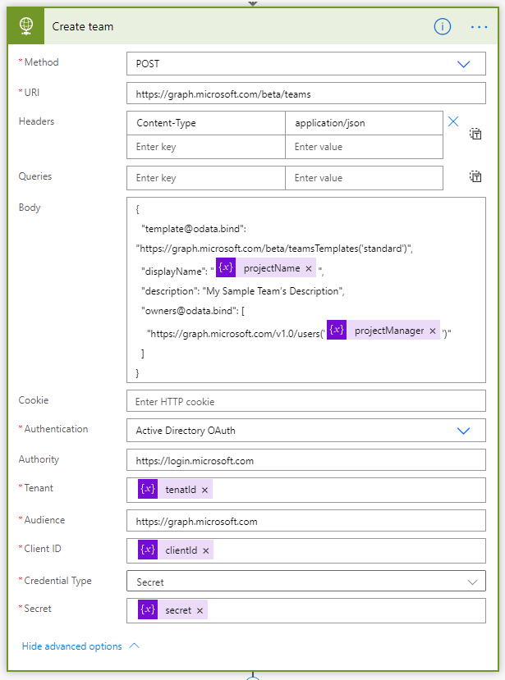Open the Method dropdown showing POST
This screenshot has width=505, height=680.
click(306, 64)
